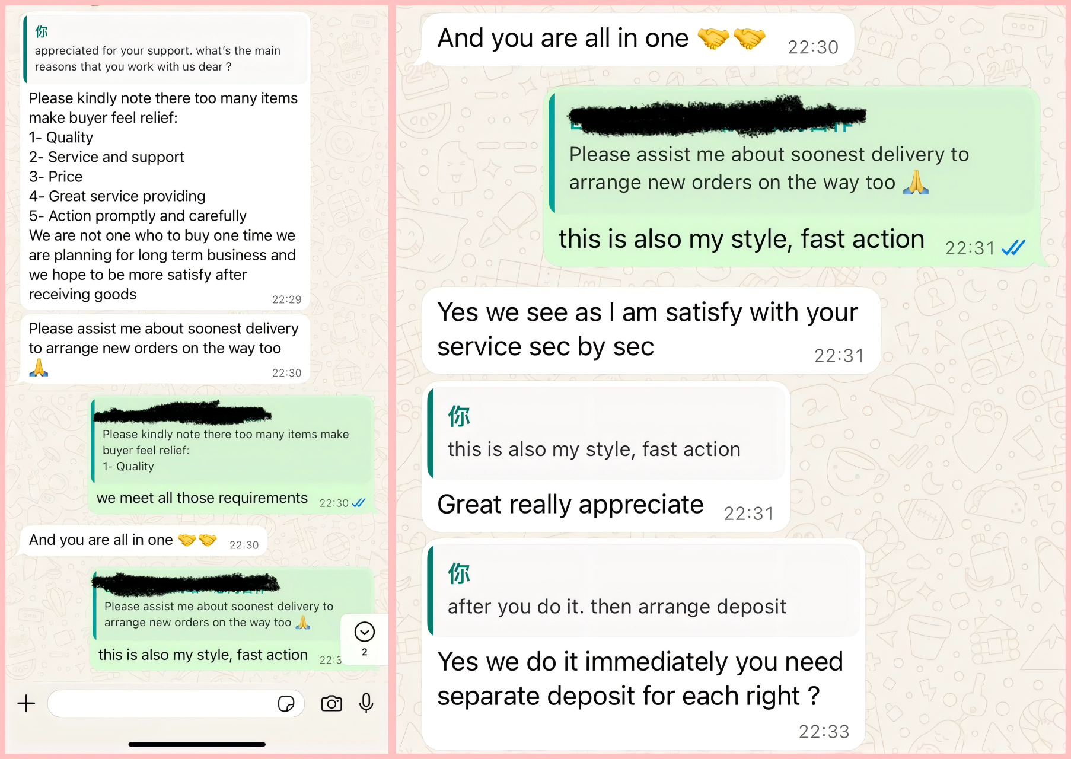The height and width of the screenshot is (759, 1071).
Task: Select 'Yes we see as I am satisfy' message
Action: [x=651, y=330]
